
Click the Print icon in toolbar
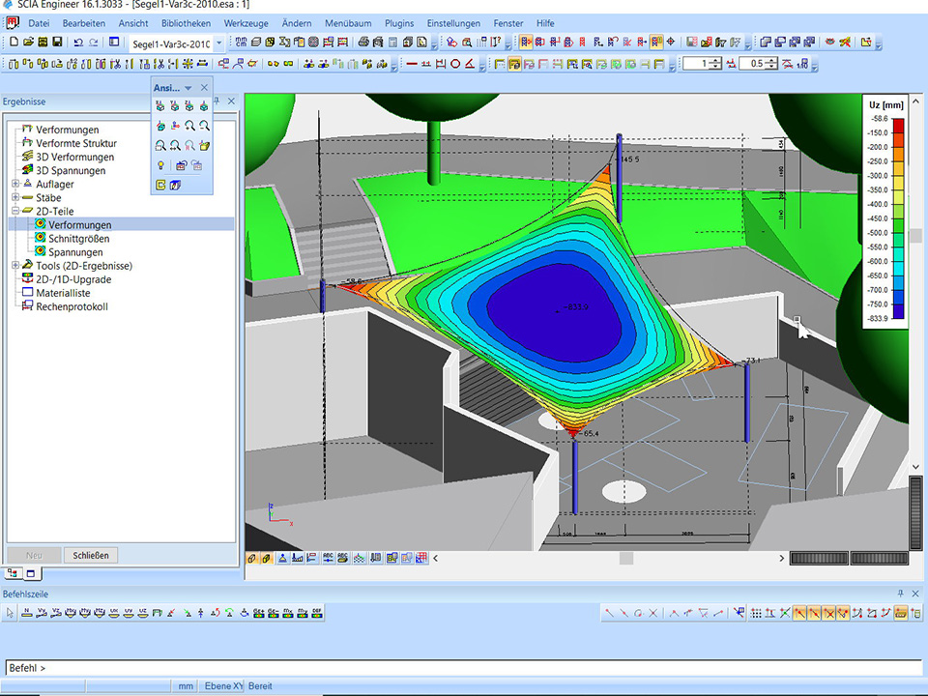click(x=362, y=43)
